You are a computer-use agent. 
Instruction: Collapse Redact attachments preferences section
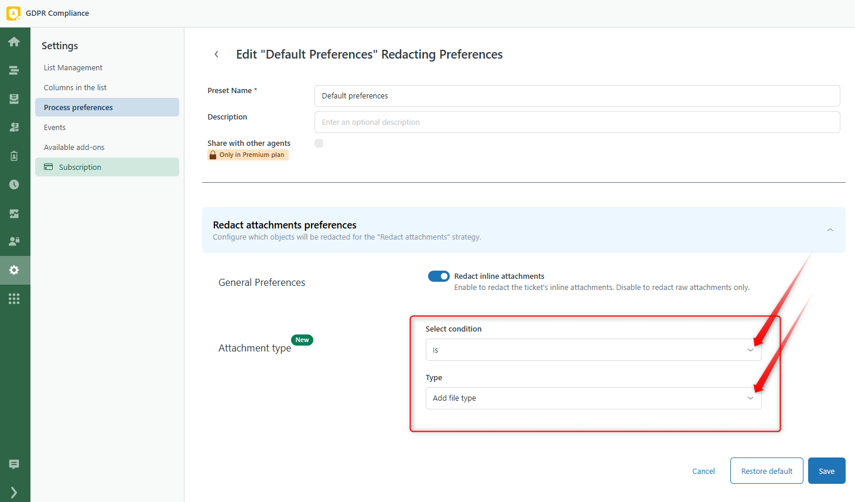[x=830, y=230]
